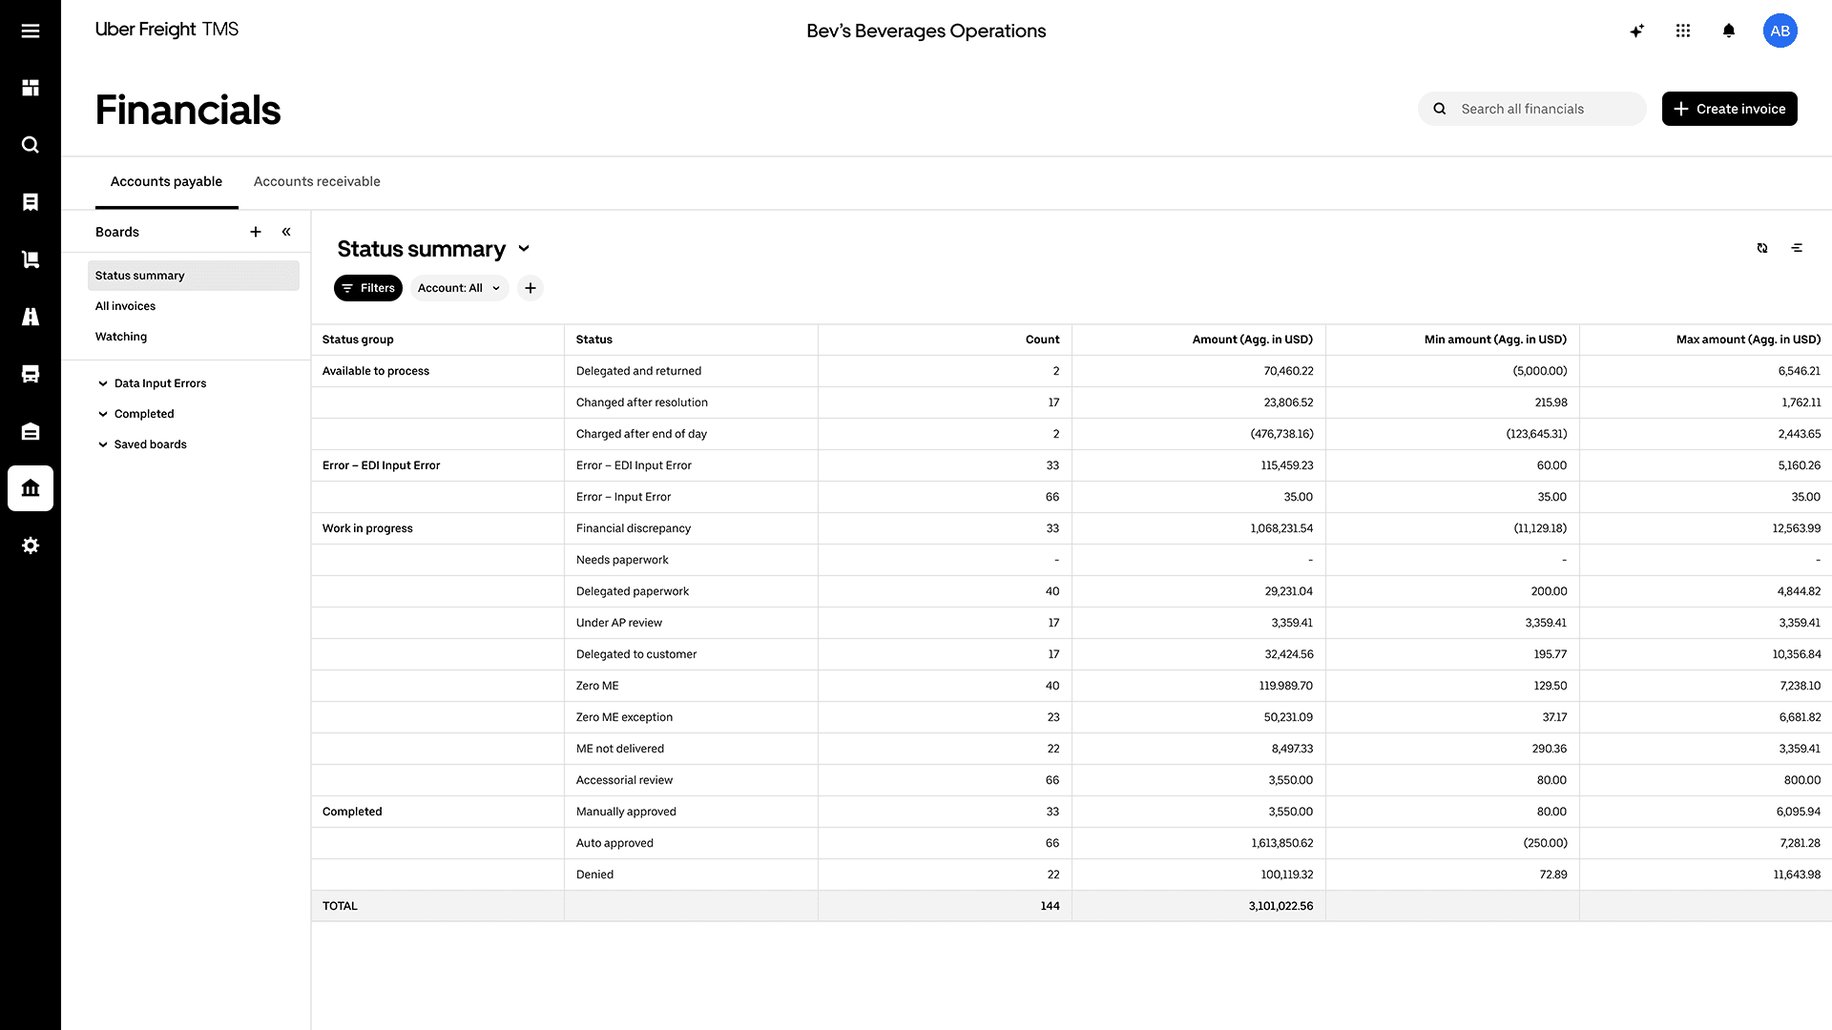Open notifications via the bell icon

[1728, 31]
